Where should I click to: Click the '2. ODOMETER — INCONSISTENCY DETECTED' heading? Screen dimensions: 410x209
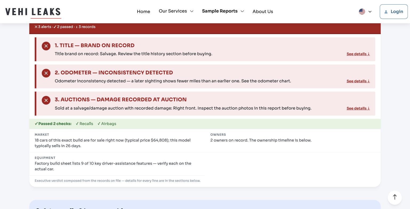point(114,73)
